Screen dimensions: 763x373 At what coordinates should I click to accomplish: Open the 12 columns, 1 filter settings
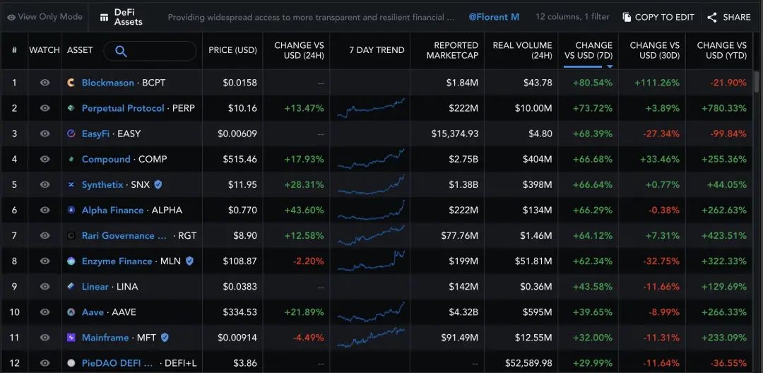pyautogui.click(x=572, y=17)
